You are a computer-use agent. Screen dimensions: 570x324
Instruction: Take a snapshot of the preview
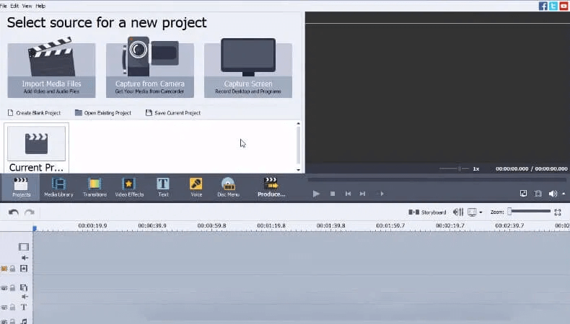[538, 194]
